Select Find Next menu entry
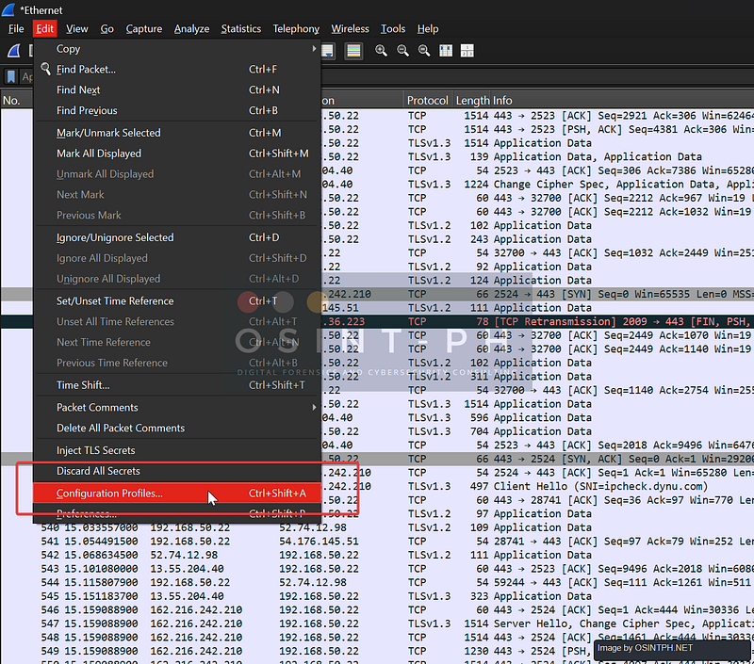Viewport: 754px width, 664px height. point(177,89)
